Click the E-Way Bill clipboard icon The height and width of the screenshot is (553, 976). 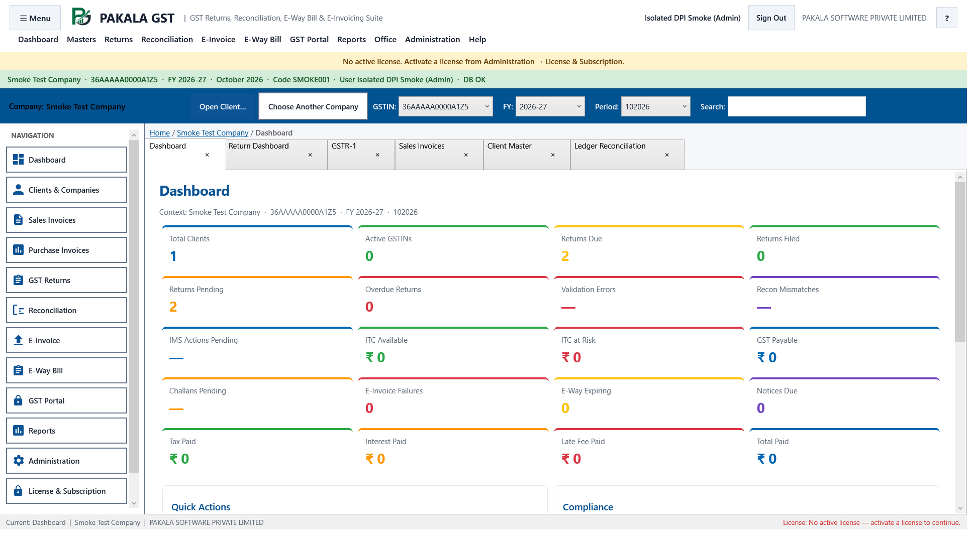click(18, 370)
